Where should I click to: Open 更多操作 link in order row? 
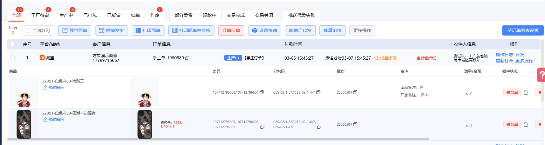524,61
